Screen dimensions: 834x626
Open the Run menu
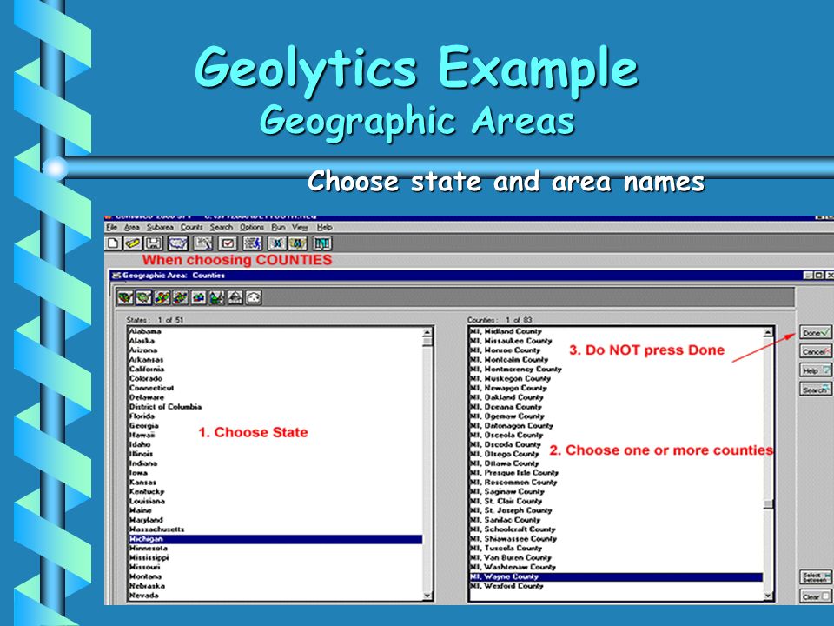point(278,227)
